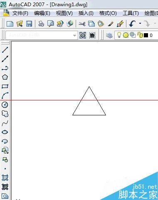Expand the workspace dropdown list

[74, 36]
